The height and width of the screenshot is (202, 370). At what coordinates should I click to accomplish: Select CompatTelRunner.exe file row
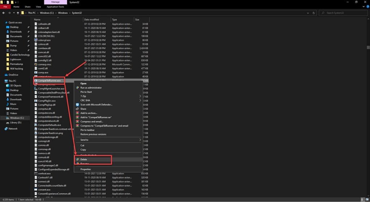click(x=91, y=80)
